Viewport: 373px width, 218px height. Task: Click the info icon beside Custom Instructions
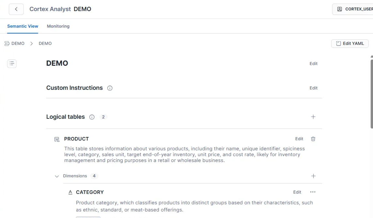110,88
